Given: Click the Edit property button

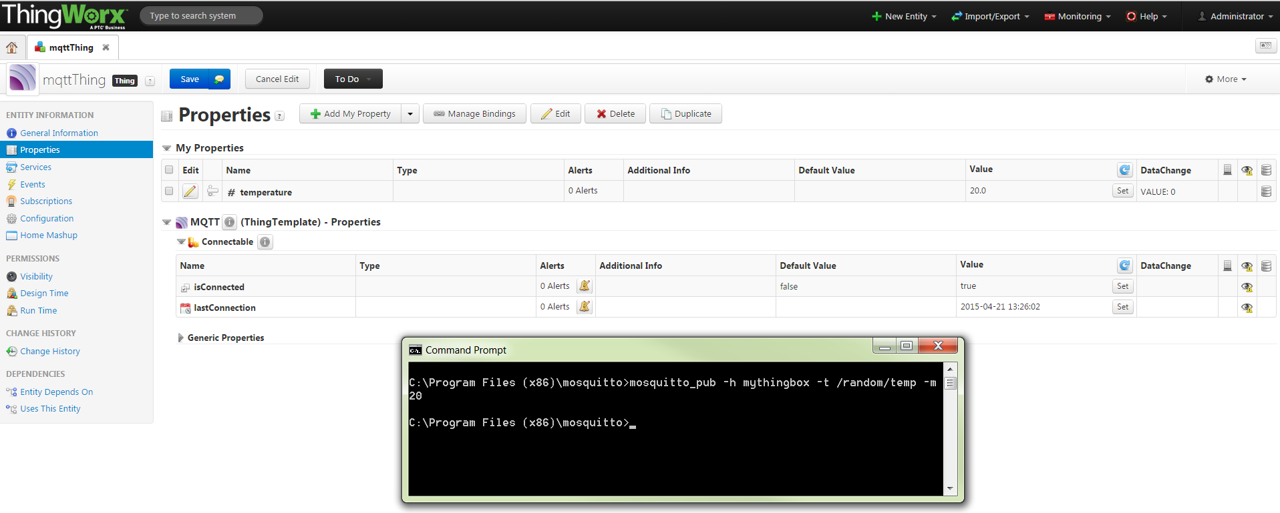Looking at the screenshot, I should 556,114.
